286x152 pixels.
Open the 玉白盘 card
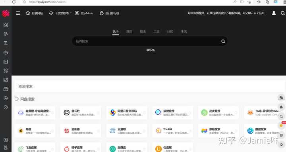(127, 148)
